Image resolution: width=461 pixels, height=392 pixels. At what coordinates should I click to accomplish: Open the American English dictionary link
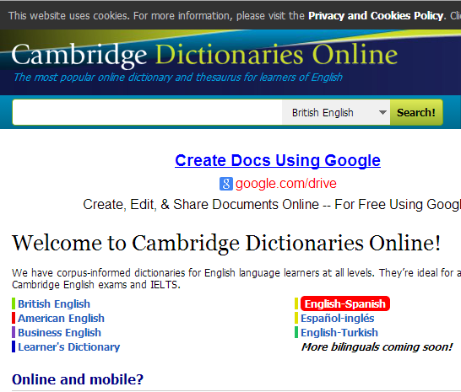[x=61, y=319]
